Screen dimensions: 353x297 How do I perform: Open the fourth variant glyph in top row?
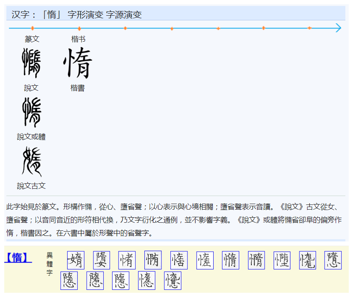click(x=153, y=260)
